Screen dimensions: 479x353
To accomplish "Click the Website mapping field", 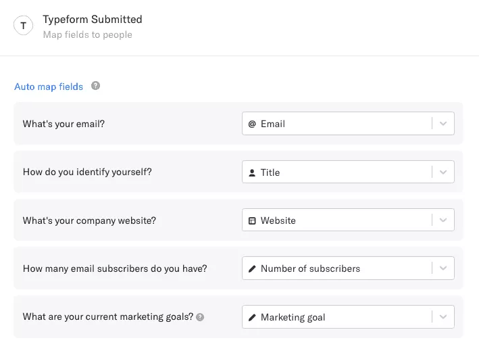I will coord(348,220).
